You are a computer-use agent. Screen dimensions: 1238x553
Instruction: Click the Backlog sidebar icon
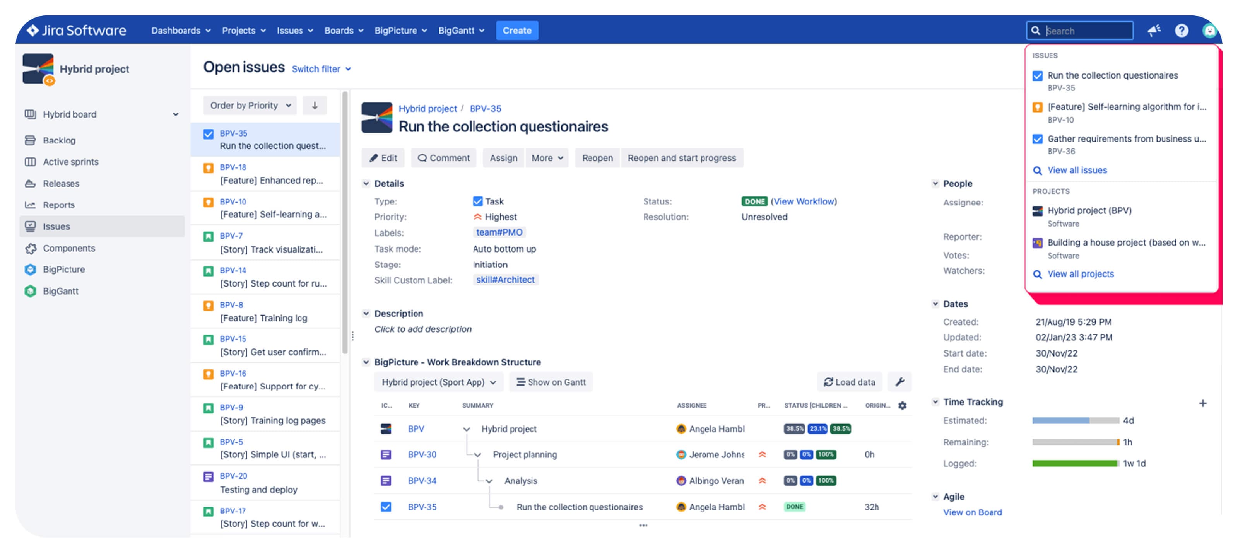30,140
